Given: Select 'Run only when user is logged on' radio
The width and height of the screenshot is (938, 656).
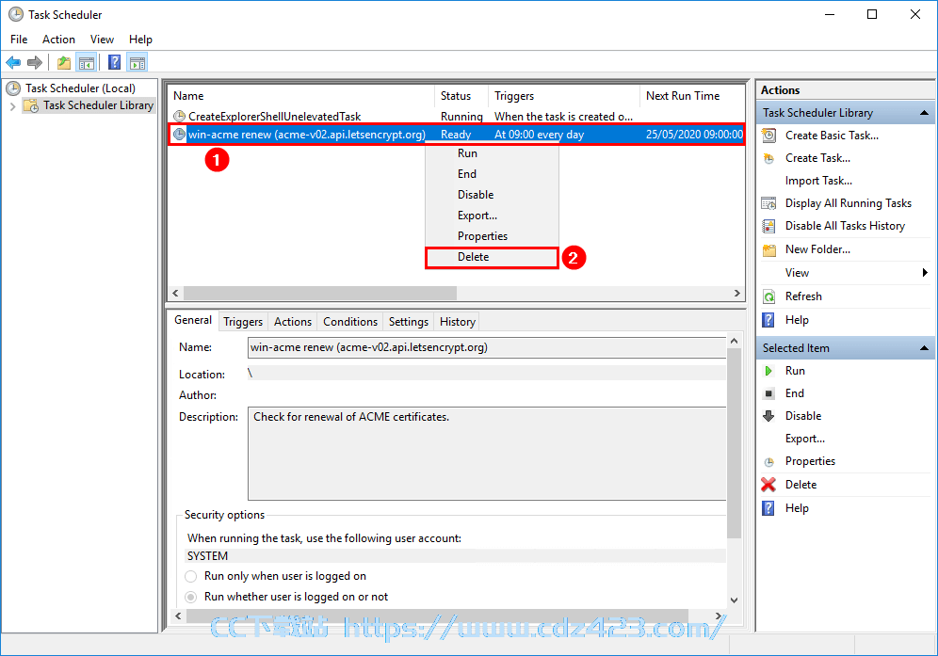Looking at the screenshot, I should 191,576.
